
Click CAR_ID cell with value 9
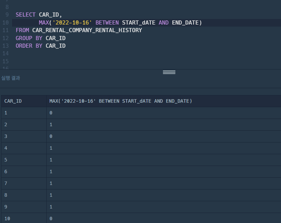24,207
